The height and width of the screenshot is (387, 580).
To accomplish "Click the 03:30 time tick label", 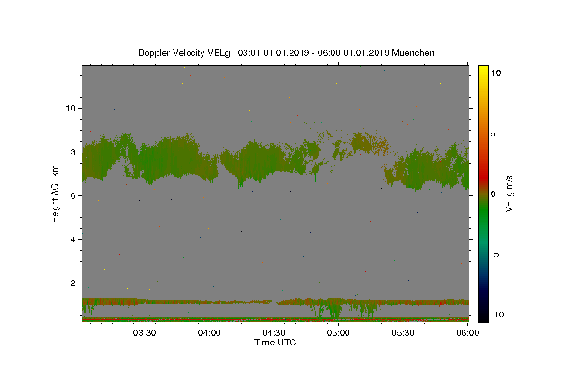I will click(x=144, y=333).
